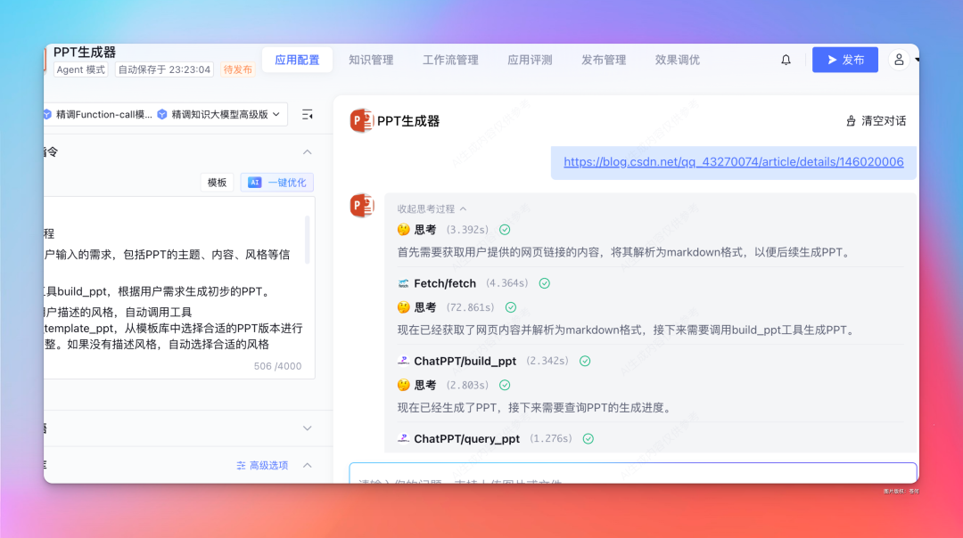Collapse the 指令 section chevron
This screenshot has height=538, width=963.
pos(307,152)
